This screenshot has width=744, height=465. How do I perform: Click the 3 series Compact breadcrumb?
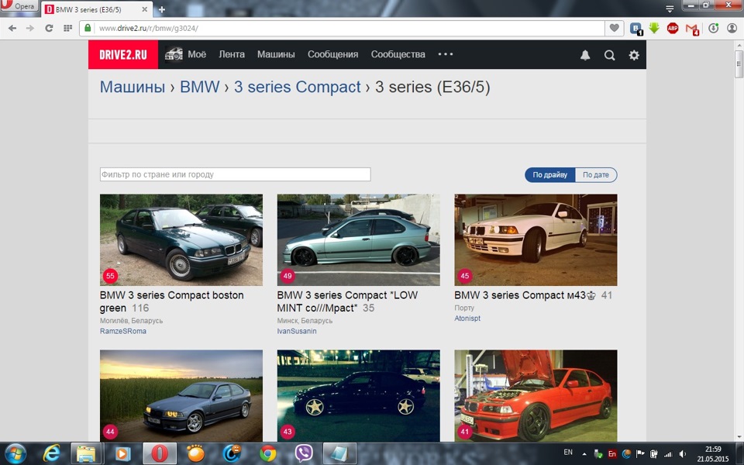pos(298,87)
